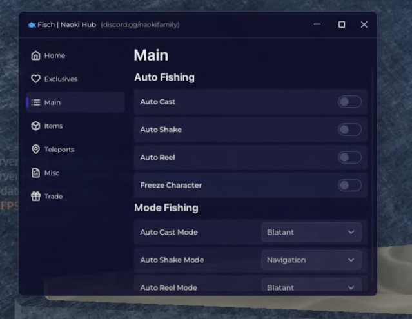
Task: Open the Auto Shake Mode dropdown
Action: click(x=311, y=260)
